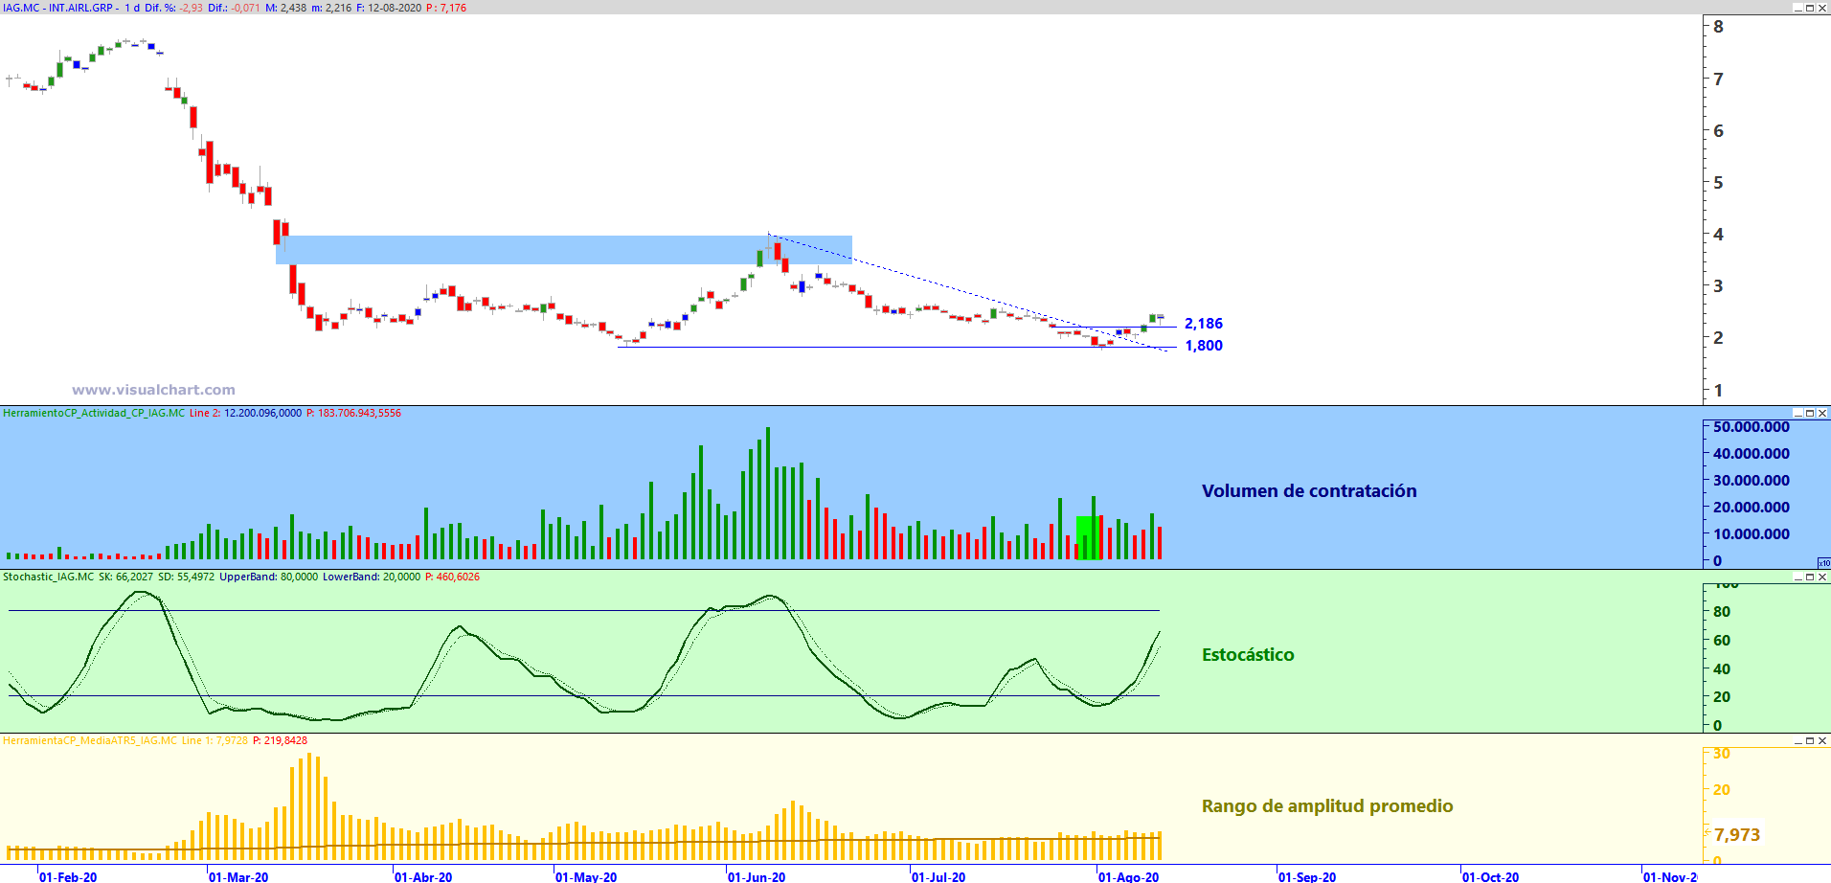Screen dimensions: 1831x883
Task: Click the 'F: 12-08-2020' date in header
Action: pyautogui.click(x=388, y=8)
